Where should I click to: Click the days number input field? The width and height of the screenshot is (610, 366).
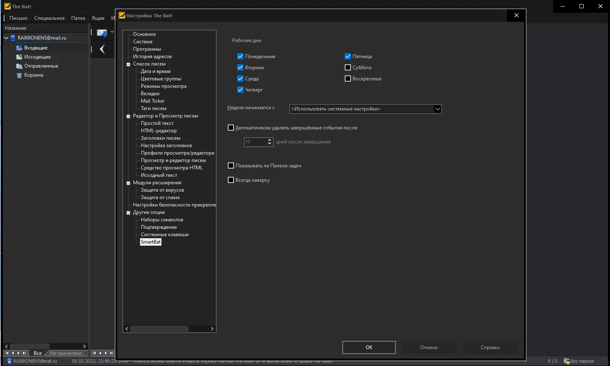[x=255, y=142]
